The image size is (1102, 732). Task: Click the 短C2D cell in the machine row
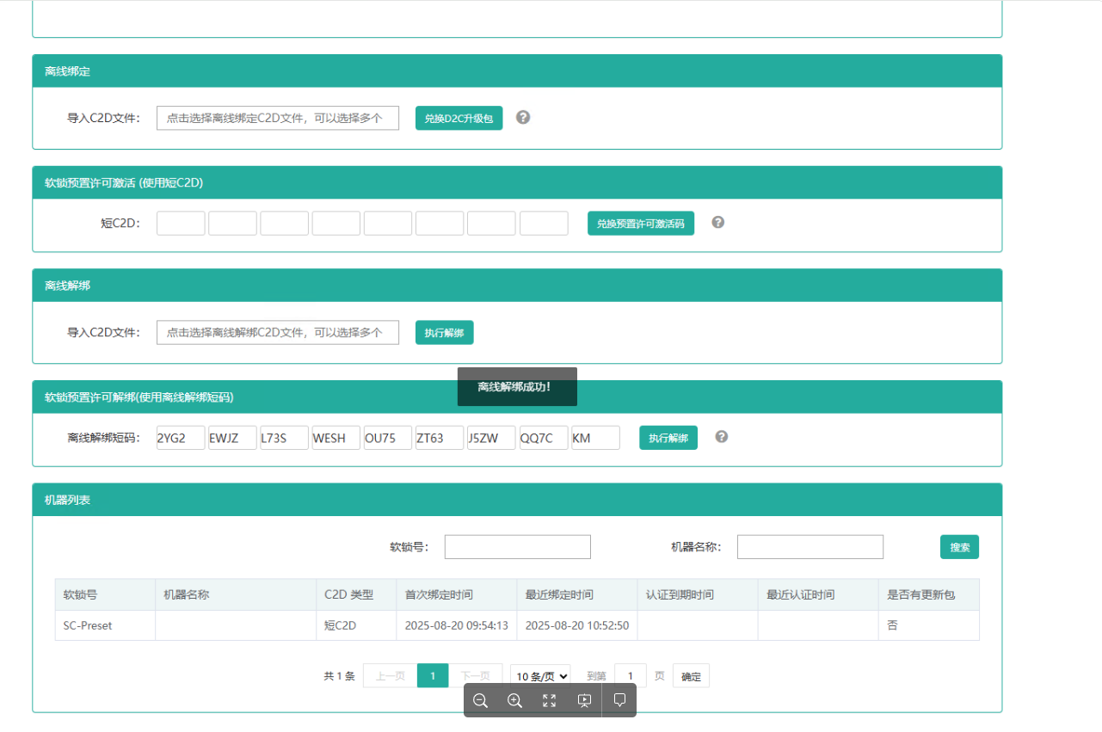(x=356, y=625)
